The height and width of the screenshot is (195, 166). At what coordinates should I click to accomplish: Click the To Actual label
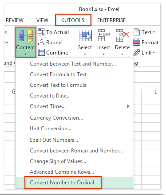coord(58,32)
